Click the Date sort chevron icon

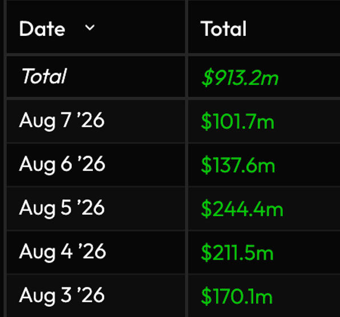tap(90, 28)
